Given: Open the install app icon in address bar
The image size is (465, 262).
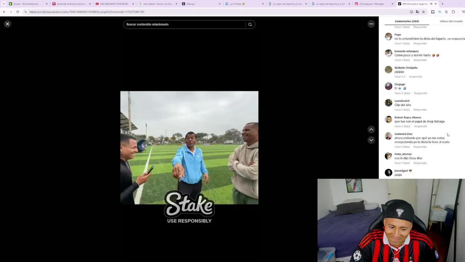Looking at the screenshot, I should (411, 12).
